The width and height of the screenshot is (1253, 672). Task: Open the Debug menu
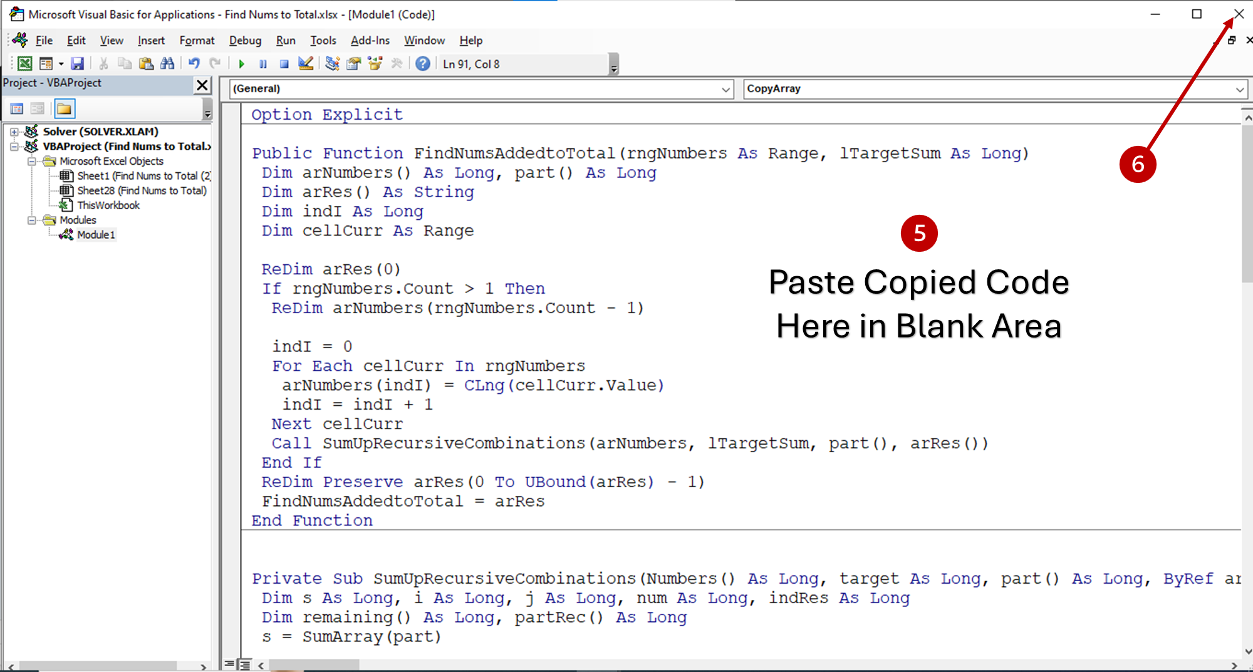click(245, 41)
